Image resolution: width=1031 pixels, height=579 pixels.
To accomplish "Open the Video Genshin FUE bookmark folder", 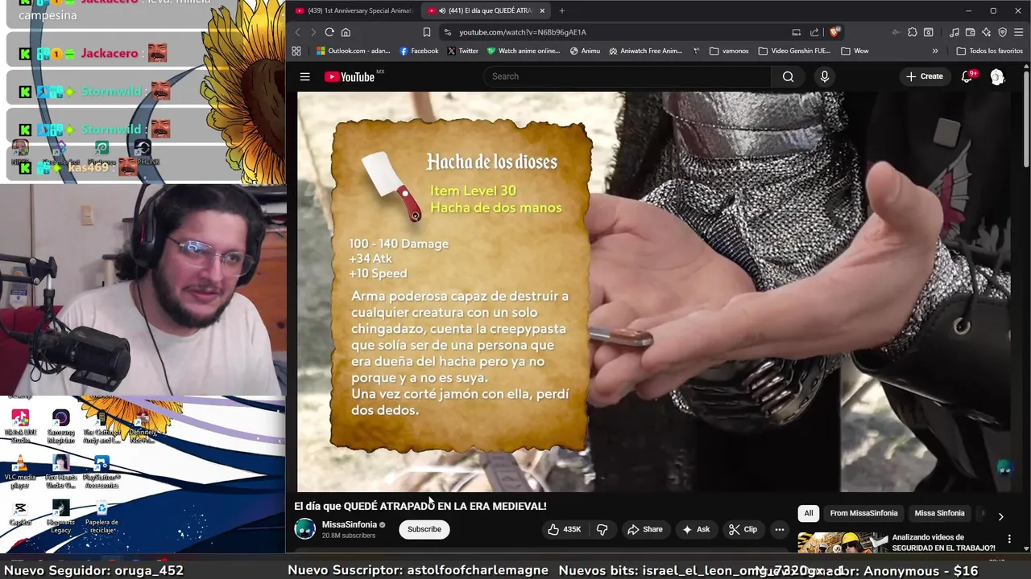I will [x=794, y=51].
